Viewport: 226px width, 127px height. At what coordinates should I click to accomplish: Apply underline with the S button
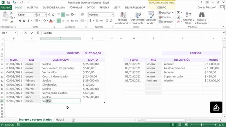click(28, 21)
